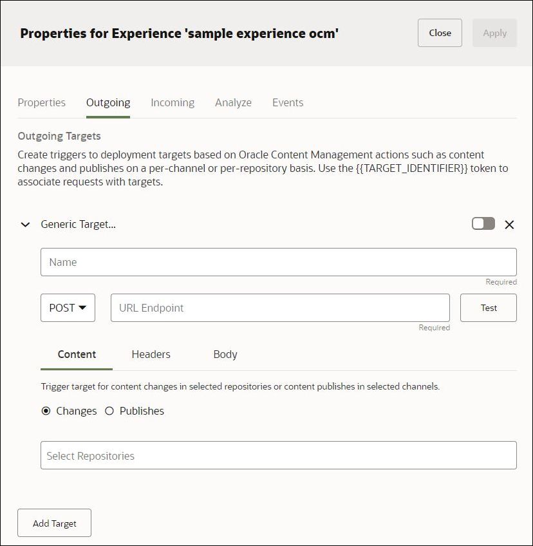Select the Content tab
The image size is (533, 546).
click(76, 354)
